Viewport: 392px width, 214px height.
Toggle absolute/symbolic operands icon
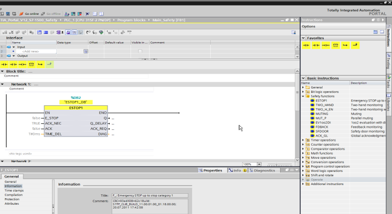[60, 32]
